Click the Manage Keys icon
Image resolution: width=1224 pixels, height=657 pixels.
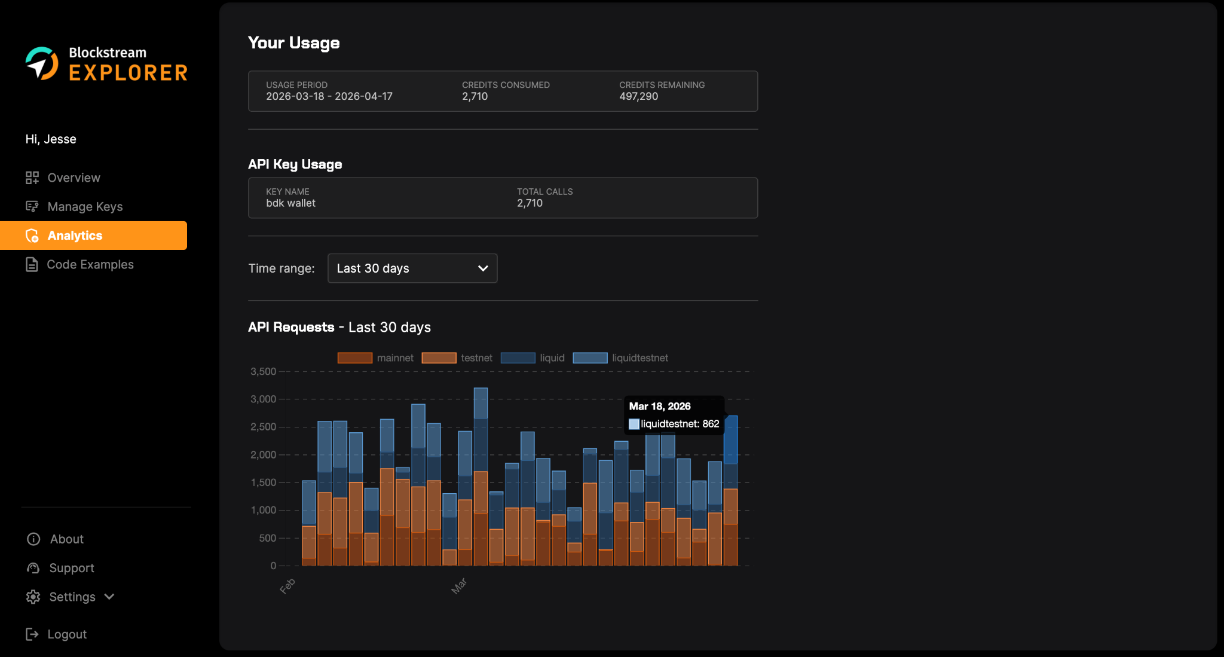32,206
